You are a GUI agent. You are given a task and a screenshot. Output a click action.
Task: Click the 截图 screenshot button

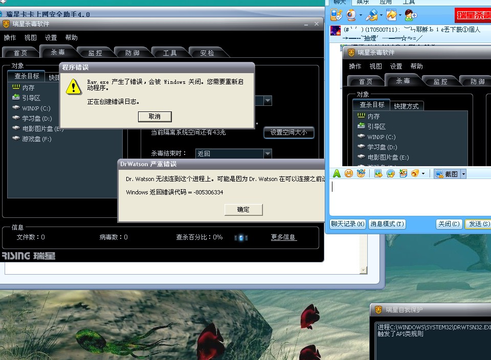(447, 174)
